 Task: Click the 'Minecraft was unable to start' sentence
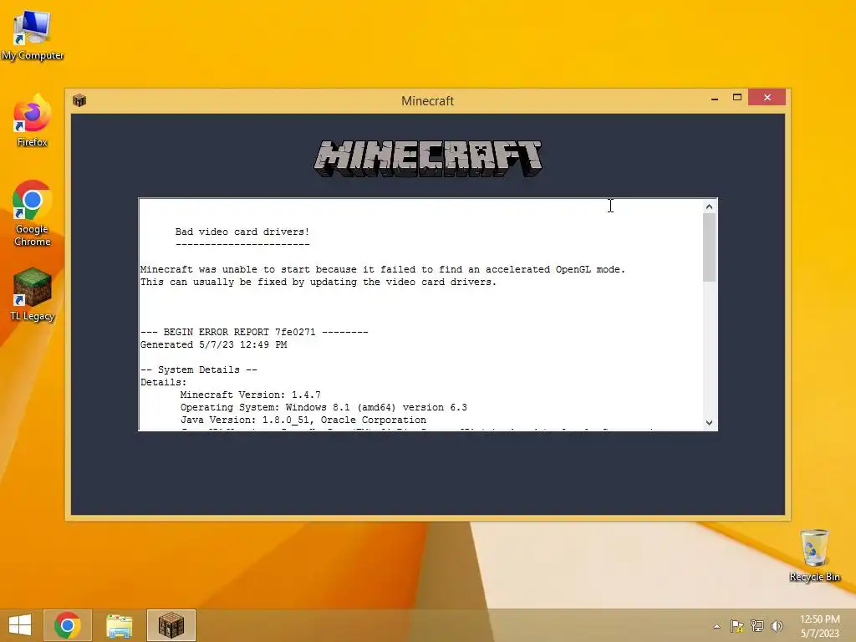[383, 269]
